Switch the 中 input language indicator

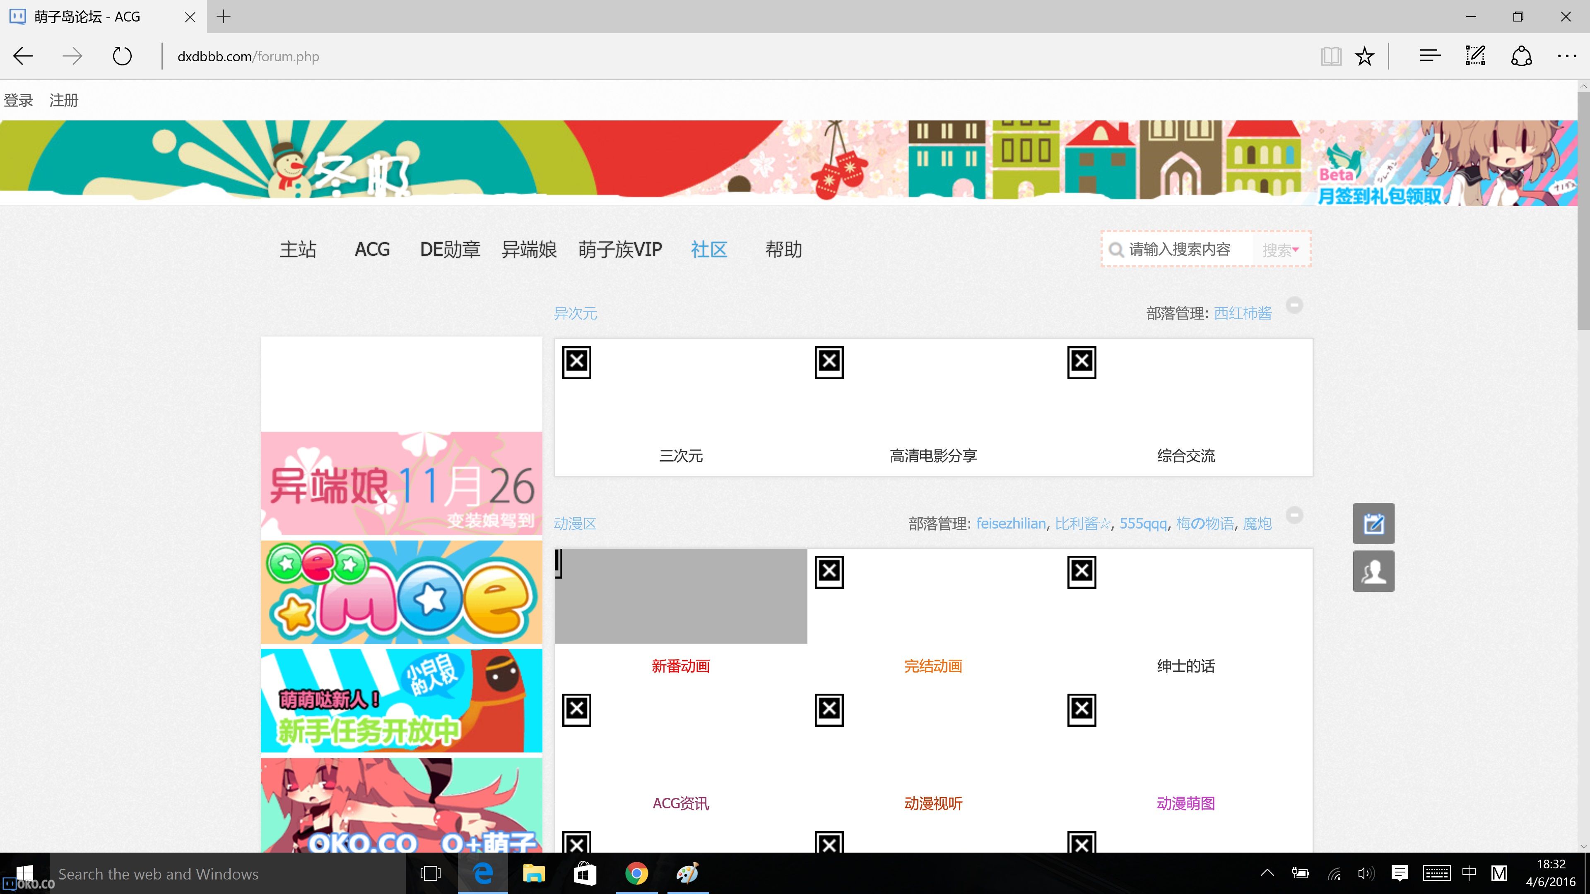(x=1469, y=873)
